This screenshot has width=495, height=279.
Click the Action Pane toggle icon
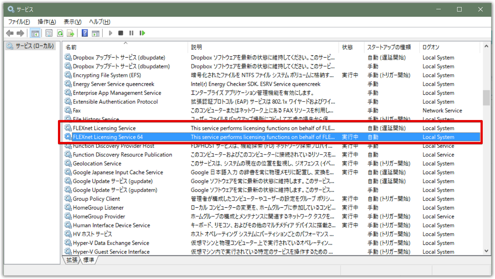click(x=96, y=33)
